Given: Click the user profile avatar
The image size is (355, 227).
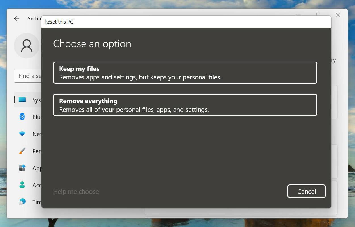Looking at the screenshot, I should (x=27, y=45).
